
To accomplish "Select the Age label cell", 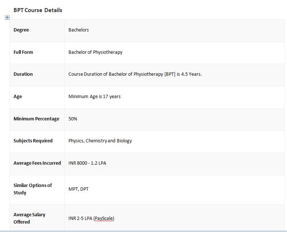I will point(37,97).
